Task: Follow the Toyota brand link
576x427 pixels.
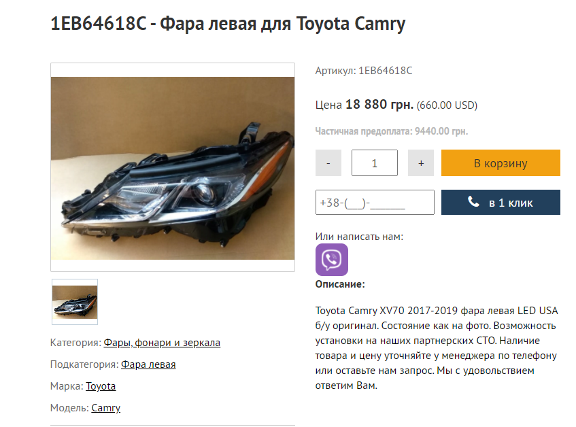Action: point(101,386)
